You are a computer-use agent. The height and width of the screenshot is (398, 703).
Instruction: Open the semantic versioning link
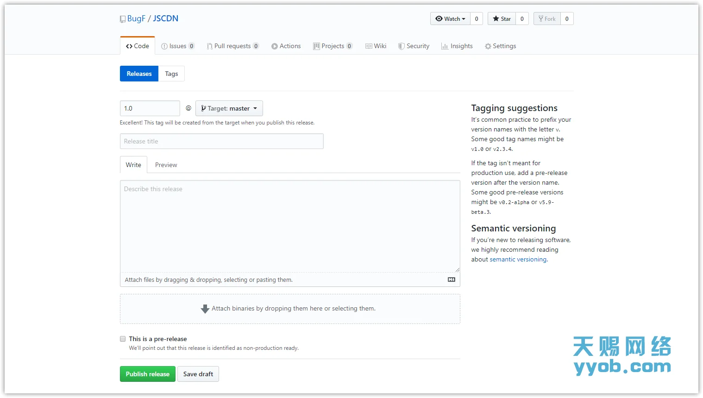point(518,259)
